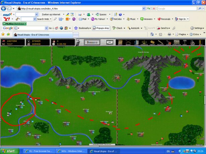Open the Send to dropdown
The width and height of the screenshot is (206, 154).
[163, 28]
